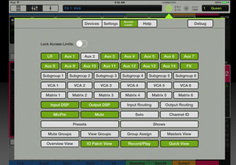This screenshot has height=165, width=236.
Task: Toggle Aux 3 access limit
Action: (110, 56)
